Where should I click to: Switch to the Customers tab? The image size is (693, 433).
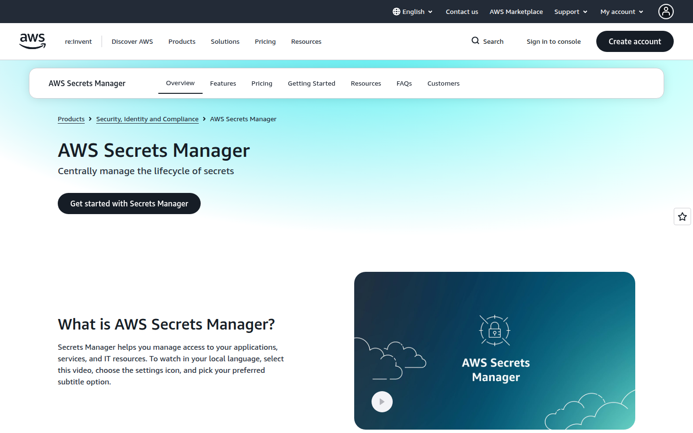click(443, 83)
